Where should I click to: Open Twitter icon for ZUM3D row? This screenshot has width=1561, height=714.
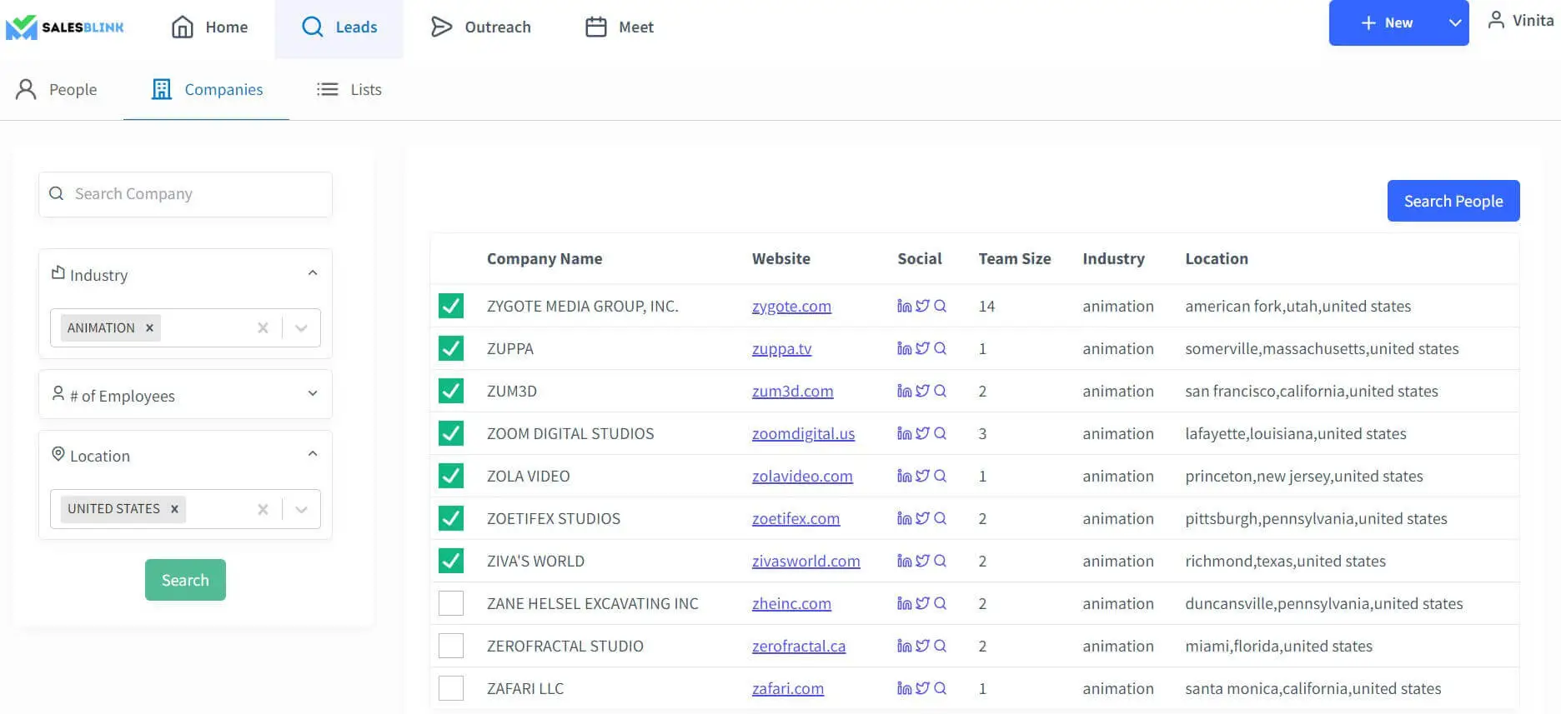922,391
